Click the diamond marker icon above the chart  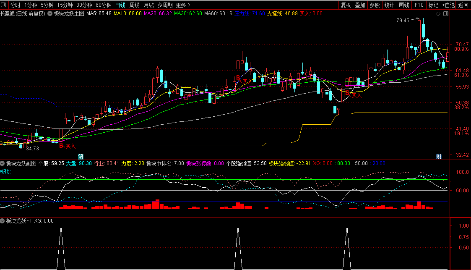pos(438,13)
